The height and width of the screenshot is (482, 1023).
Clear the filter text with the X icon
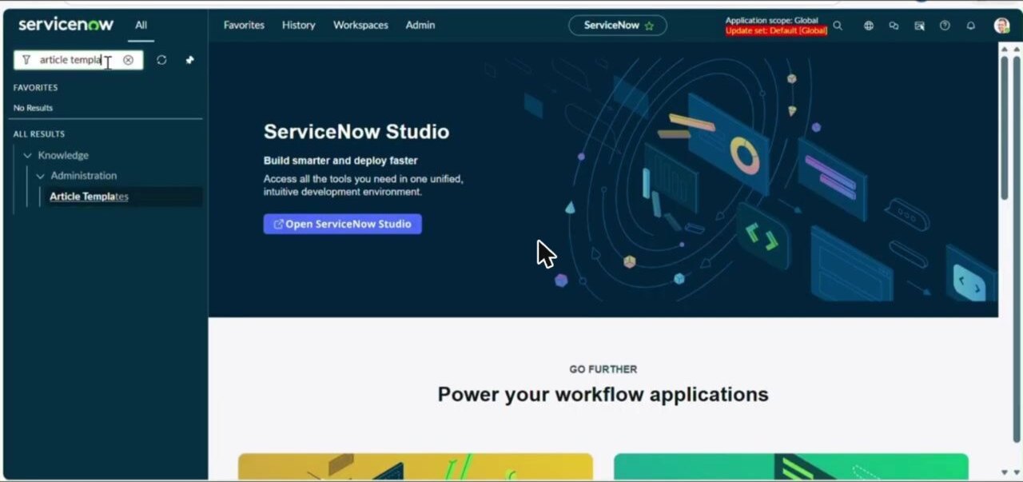128,60
